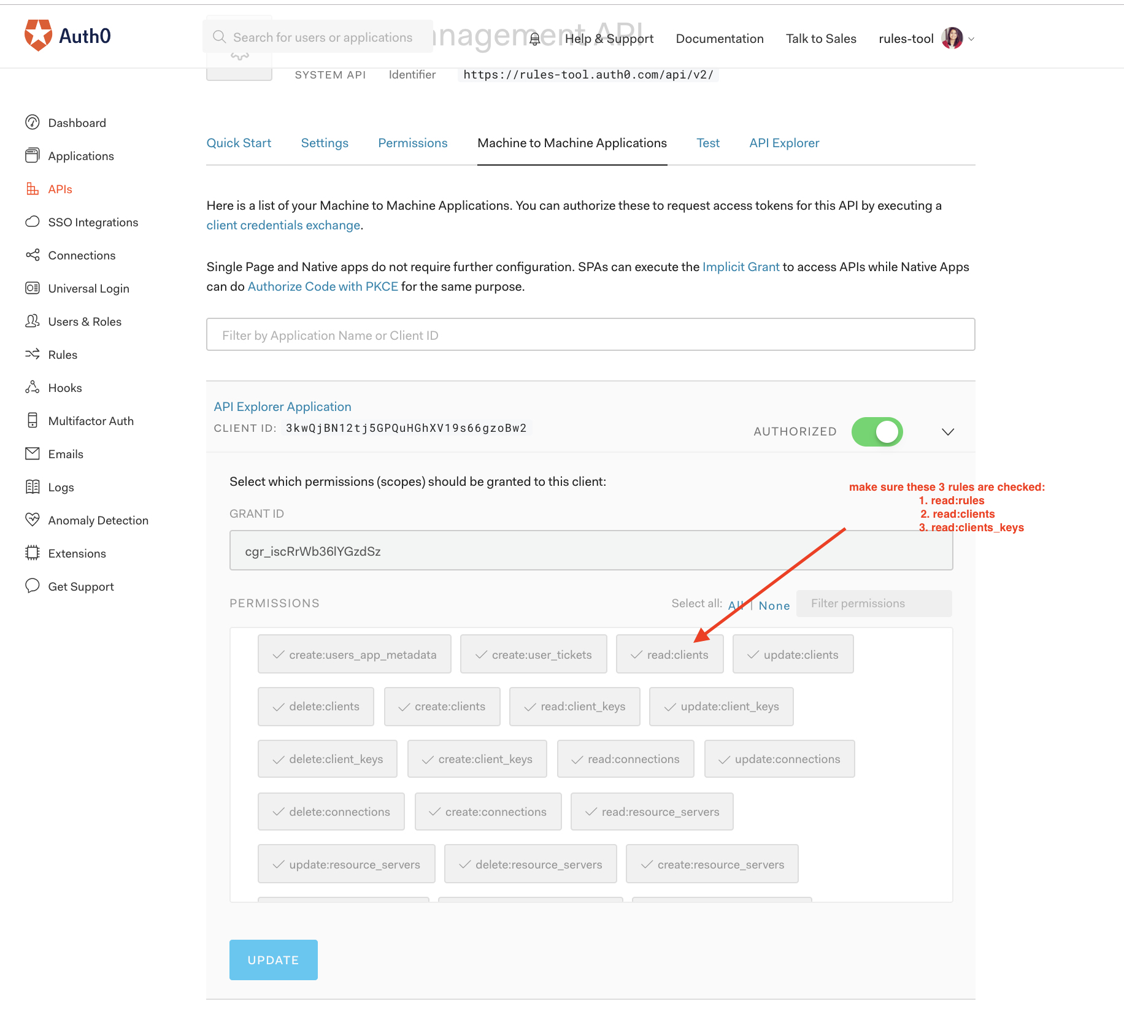Click the Auth0 logo
1124x1017 pixels.
(x=67, y=36)
